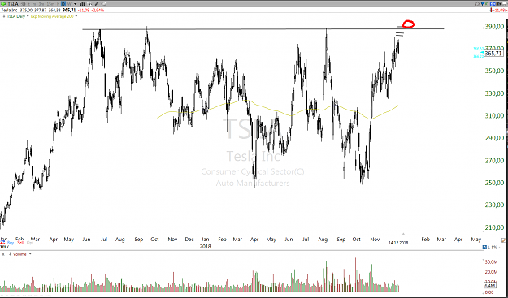Click the Buy link under the chart
The width and height of the screenshot is (508, 298).
[x=11, y=242]
